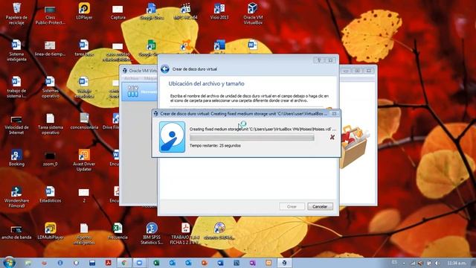The height and width of the screenshot is (268, 476).
Task: Open the Velocidad de Internet shortcut
Action: coord(16,124)
